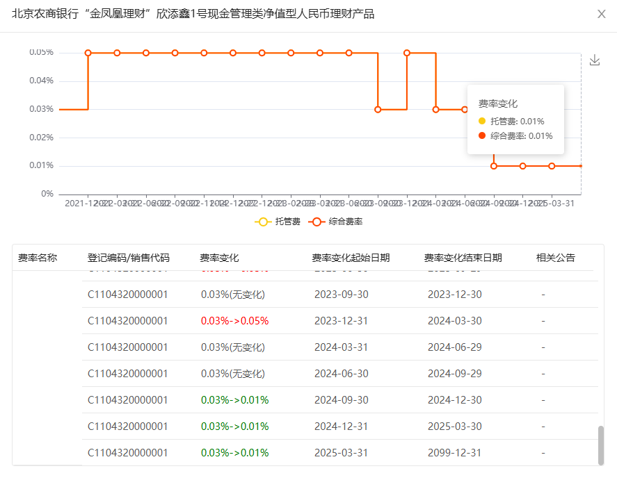Screen dimensions: 617x480
Task: Select the end date 2024-09-29 cell
Action: click(454, 374)
